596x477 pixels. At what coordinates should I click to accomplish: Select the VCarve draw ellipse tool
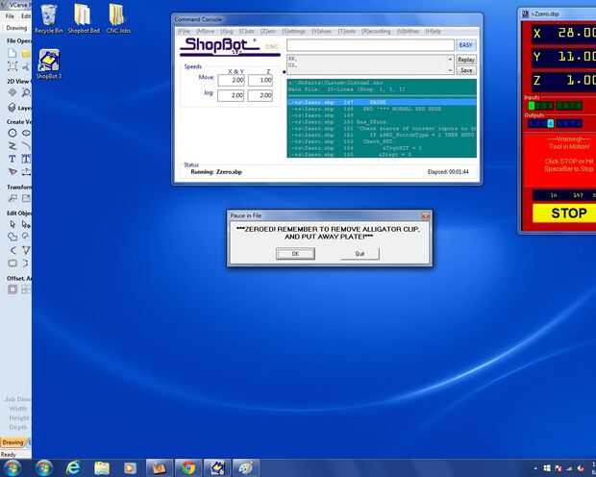pyautogui.click(x=26, y=133)
